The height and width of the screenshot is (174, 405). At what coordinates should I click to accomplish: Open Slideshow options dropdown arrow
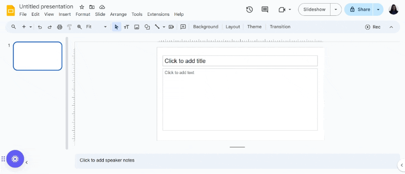pos(336,10)
